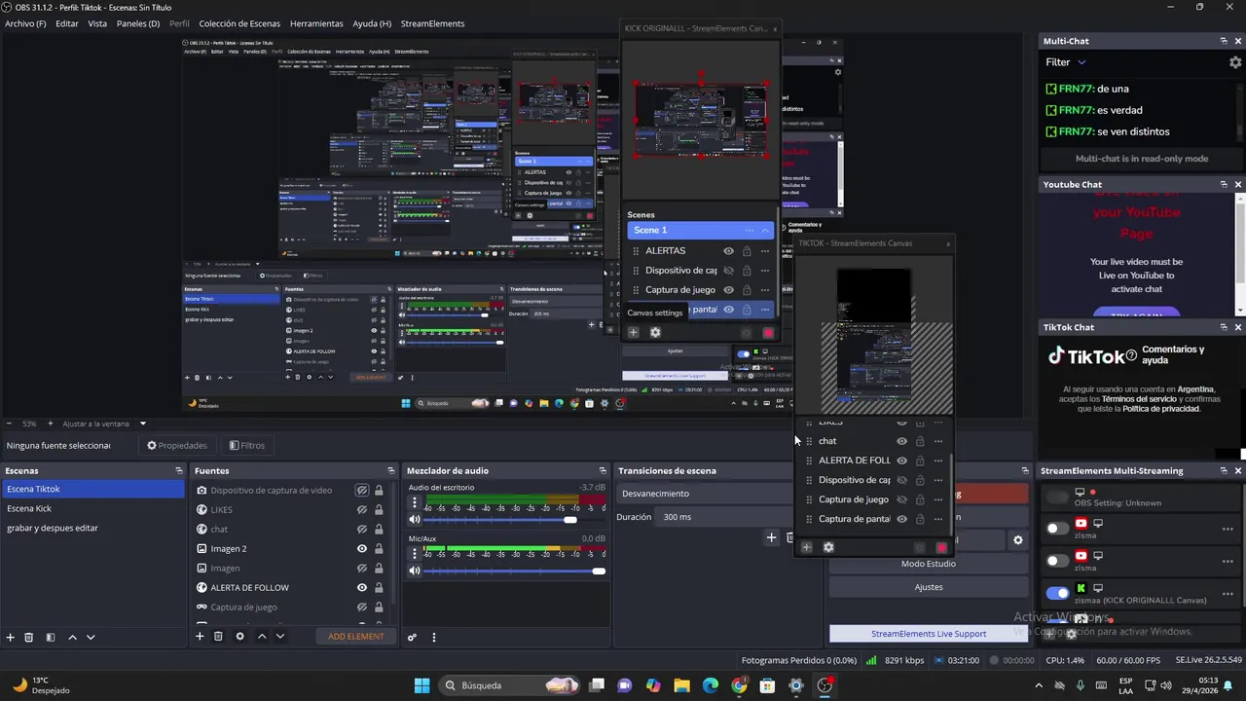Click red record button in TIKTOK canvas

point(940,548)
